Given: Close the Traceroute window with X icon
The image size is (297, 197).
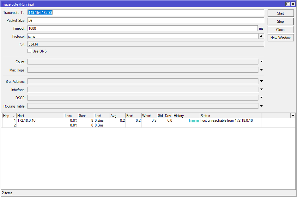Looking at the screenshot, I should 293,4.
